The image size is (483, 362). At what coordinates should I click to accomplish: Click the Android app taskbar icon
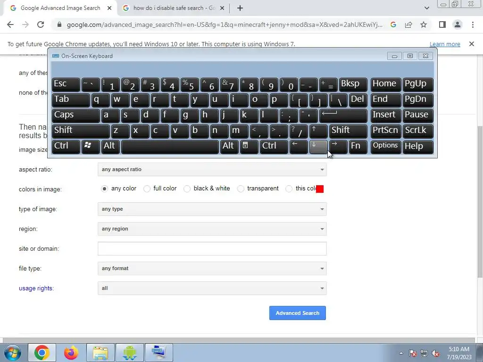pyautogui.click(x=130, y=353)
